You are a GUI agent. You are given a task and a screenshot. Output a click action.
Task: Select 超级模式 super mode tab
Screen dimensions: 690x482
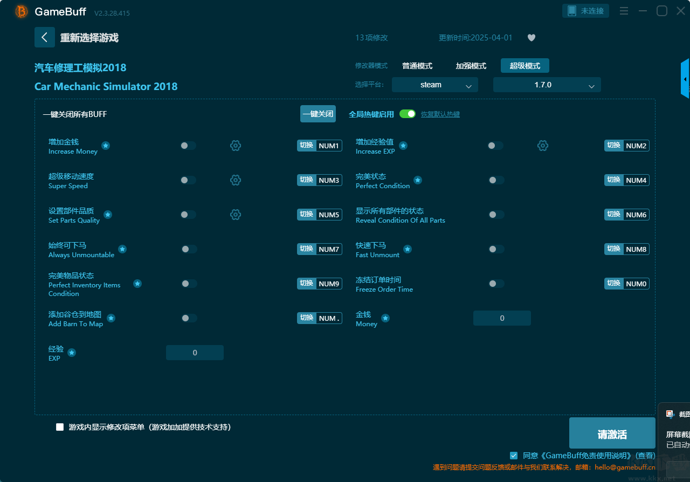[525, 66]
